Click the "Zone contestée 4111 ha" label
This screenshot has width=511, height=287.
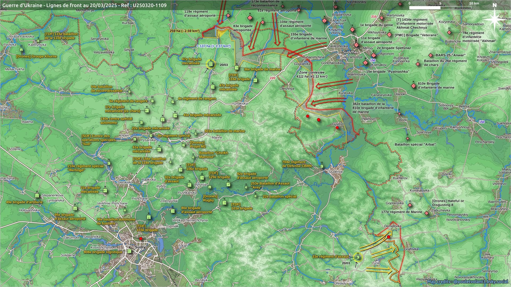312,74
